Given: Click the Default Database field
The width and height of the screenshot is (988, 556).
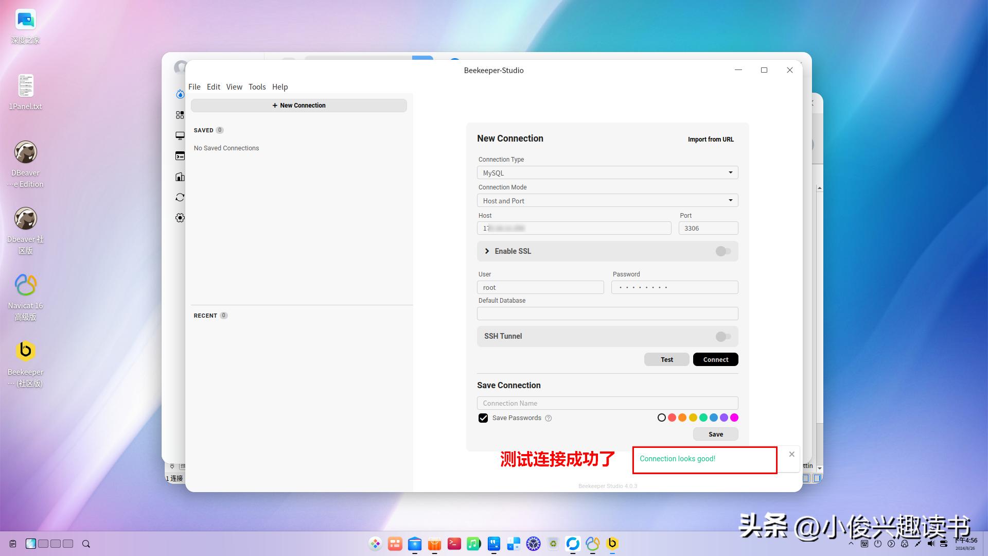Looking at the screenshot, I should click(607, 314).
